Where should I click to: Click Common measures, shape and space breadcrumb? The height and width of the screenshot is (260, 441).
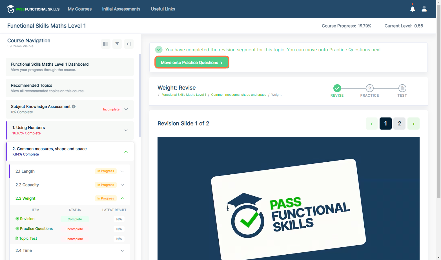[239, 95]
